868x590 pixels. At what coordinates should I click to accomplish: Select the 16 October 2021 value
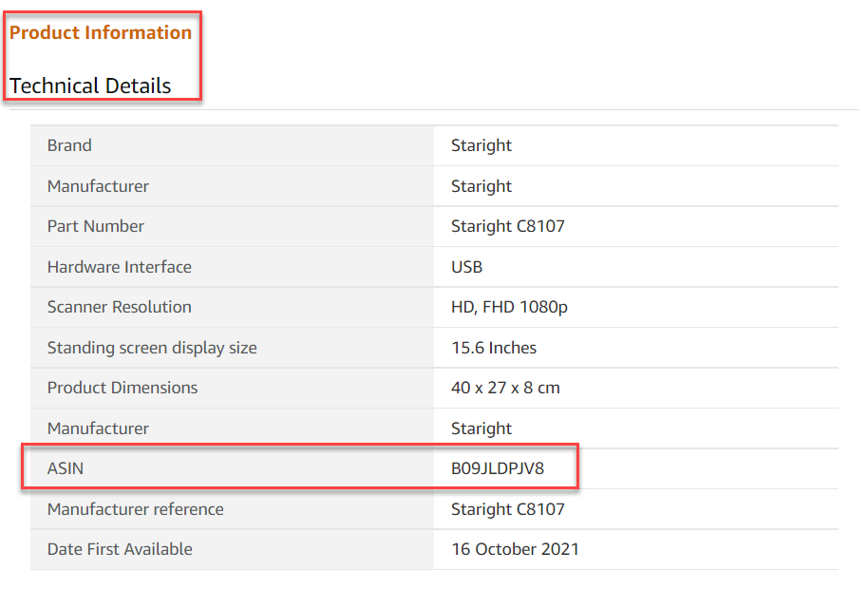click(515, 549)
